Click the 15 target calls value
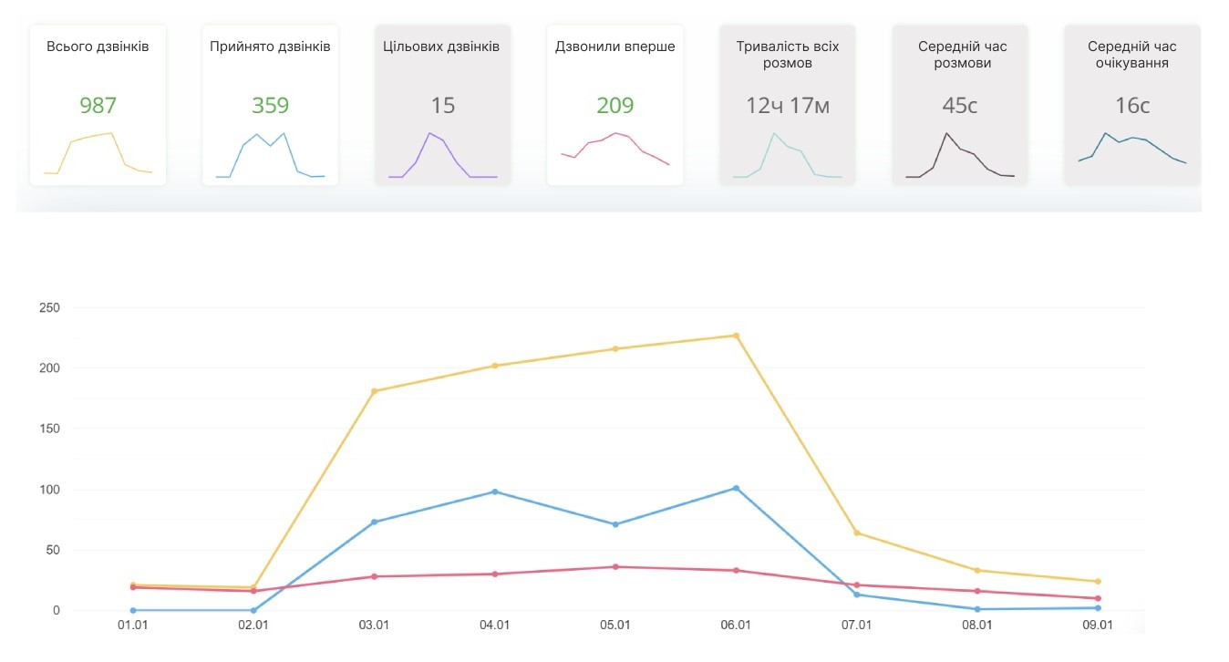The image size is (1229, 662). (442, 106)
